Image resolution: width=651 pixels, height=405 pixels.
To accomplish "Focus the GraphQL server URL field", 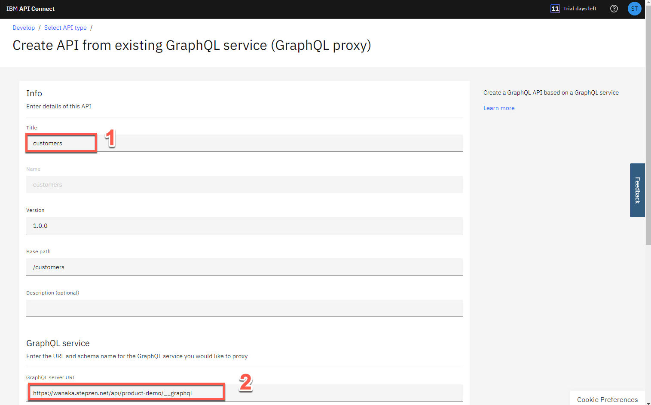I will click(x=244, y=393).
